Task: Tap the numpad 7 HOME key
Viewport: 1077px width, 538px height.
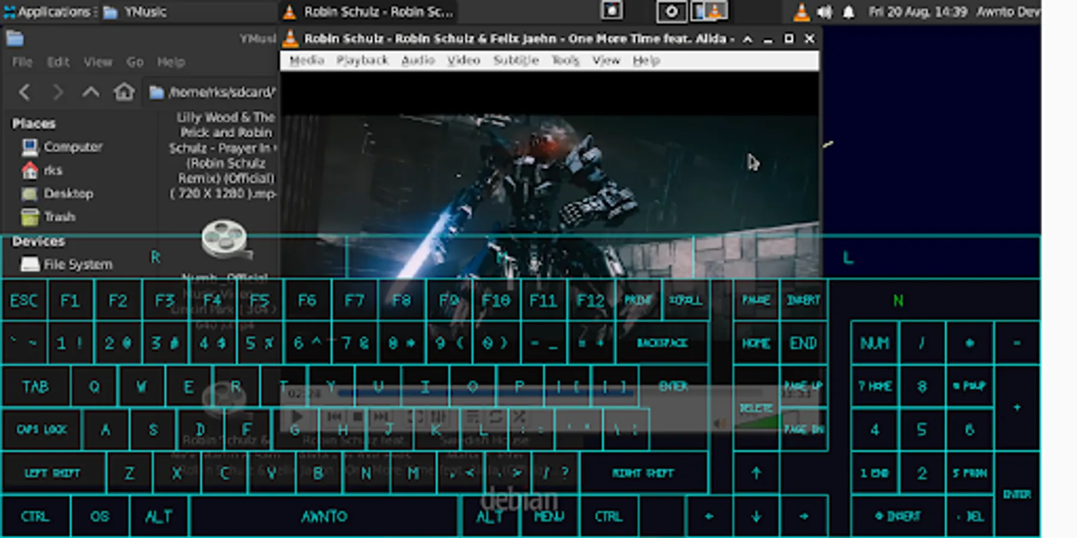Action: pyautogui.click(x=875, y=386)
